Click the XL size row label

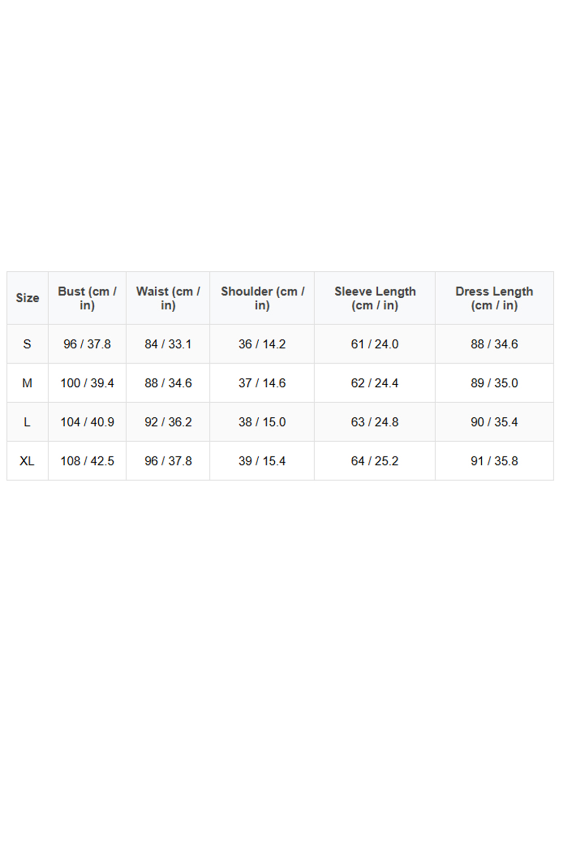point(27,461)
